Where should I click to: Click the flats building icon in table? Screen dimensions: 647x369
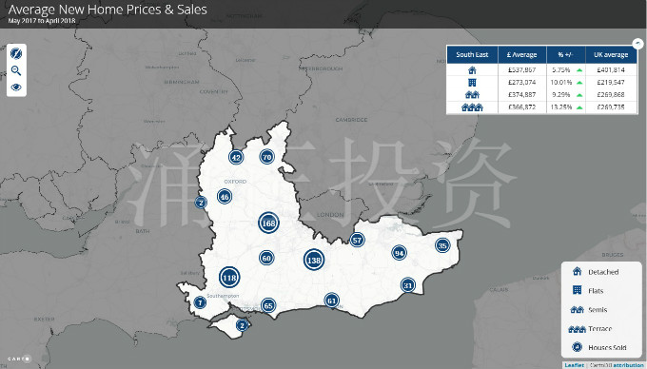pos(472,83)
